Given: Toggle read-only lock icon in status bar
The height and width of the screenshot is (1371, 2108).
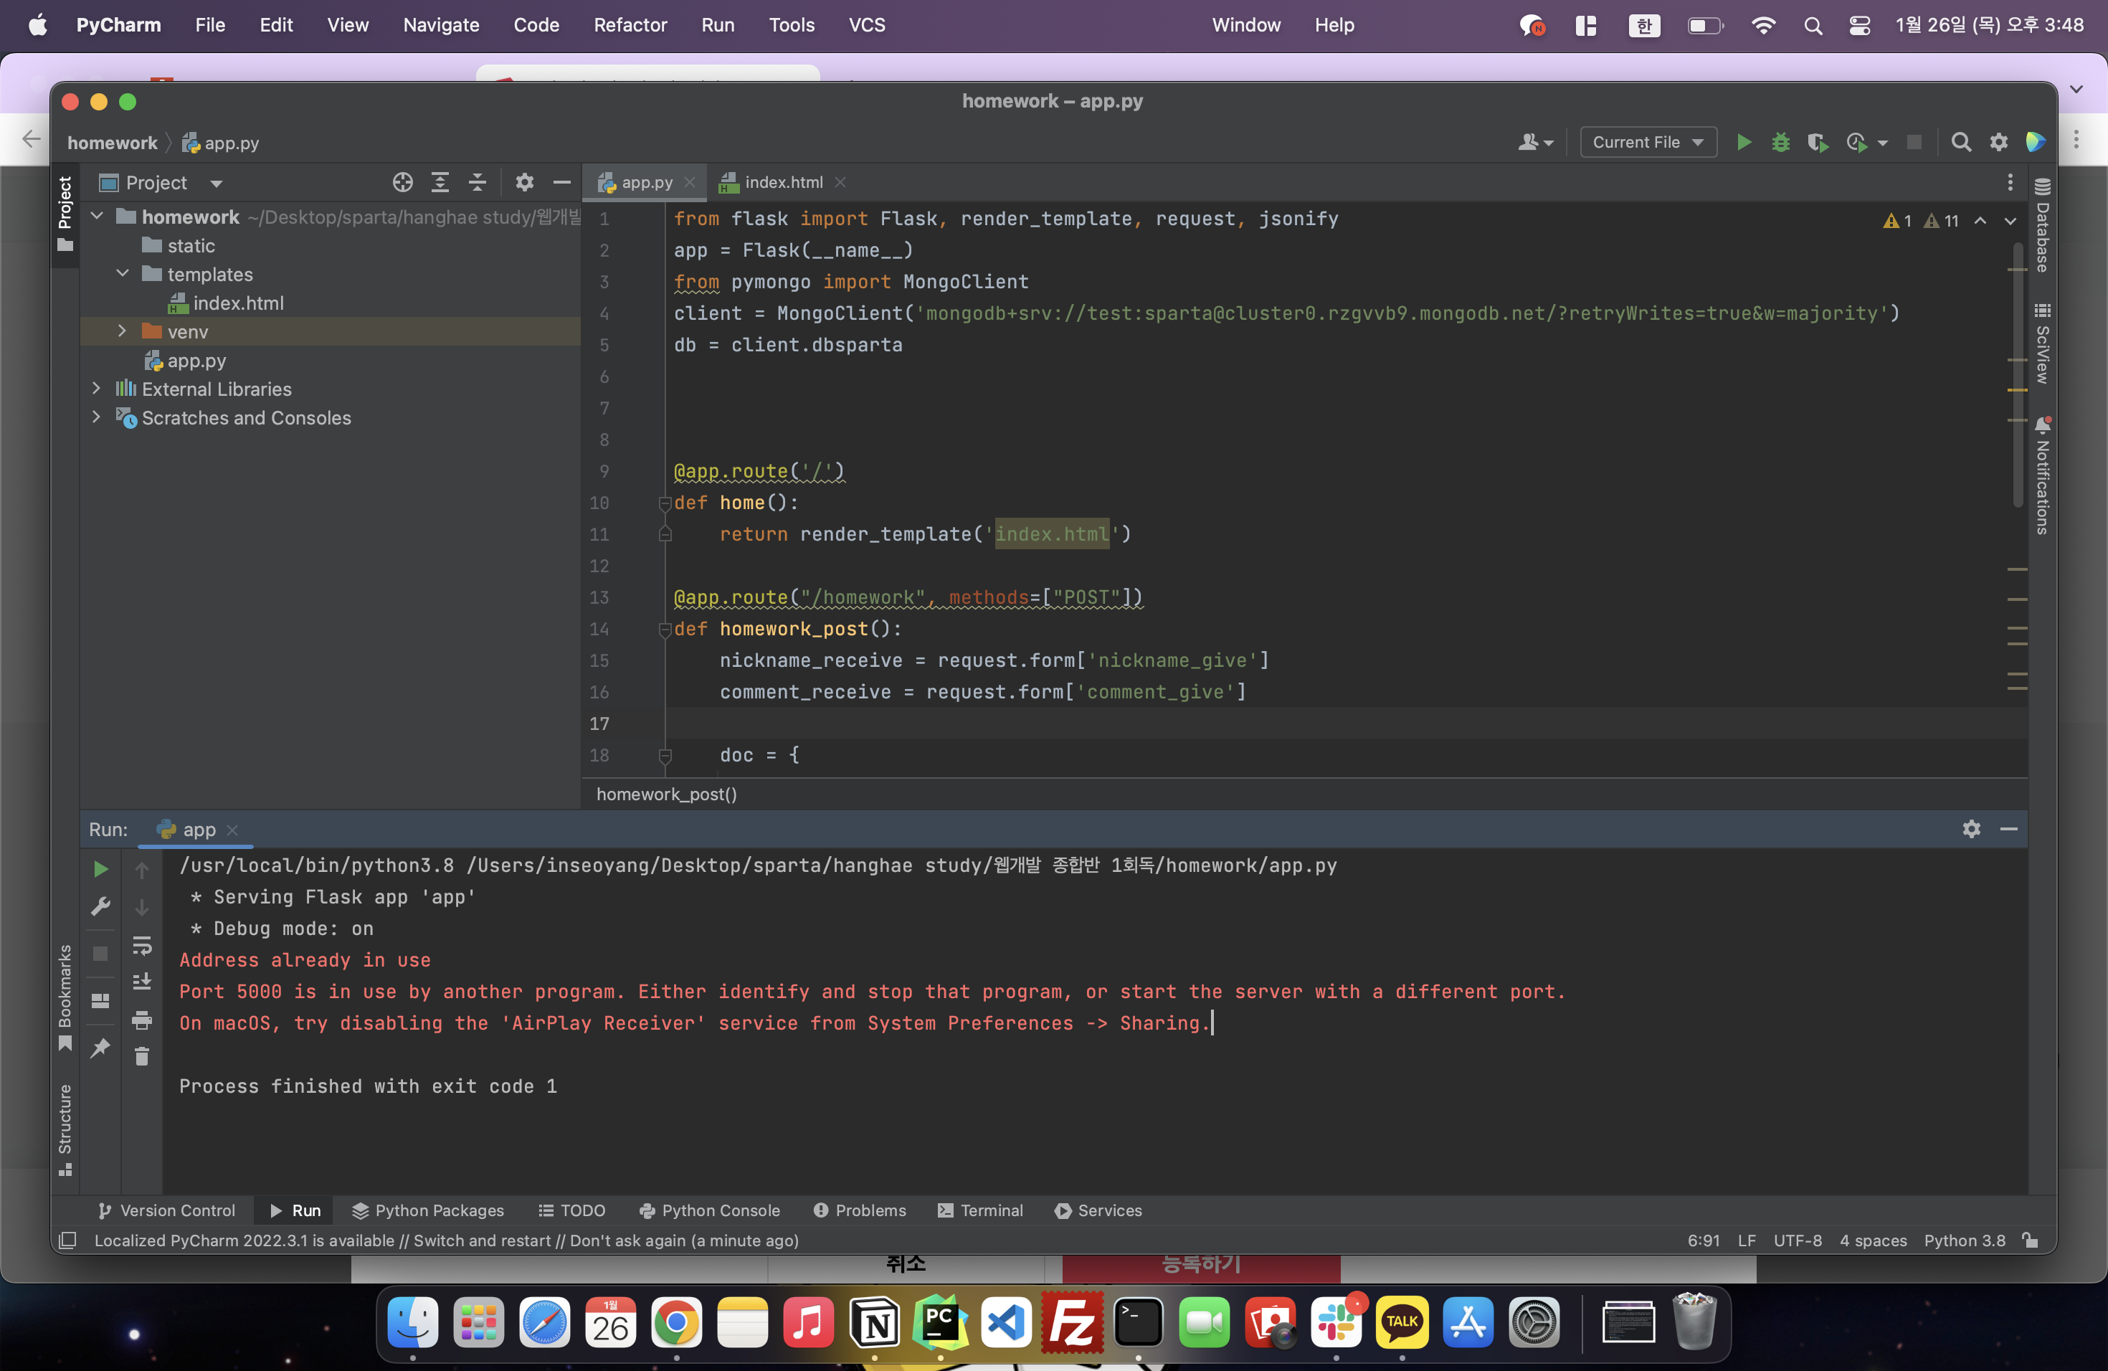Looking at the screenshot, I should tap(2031, 1240).
